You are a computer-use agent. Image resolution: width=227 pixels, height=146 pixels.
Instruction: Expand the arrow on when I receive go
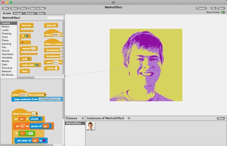36,114
